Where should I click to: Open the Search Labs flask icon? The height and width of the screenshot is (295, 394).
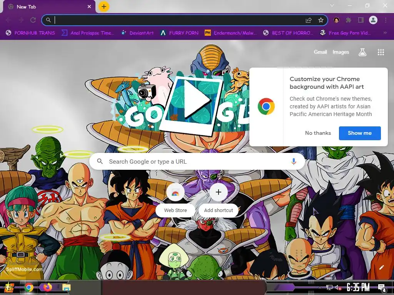(362, 52)
